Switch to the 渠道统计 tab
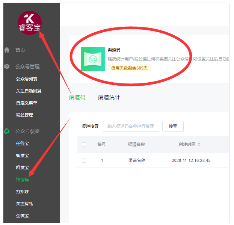 109,97
